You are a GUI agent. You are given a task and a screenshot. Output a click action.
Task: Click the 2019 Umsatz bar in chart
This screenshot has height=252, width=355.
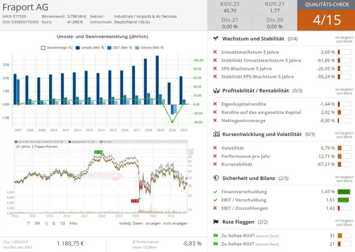[157, 80]
